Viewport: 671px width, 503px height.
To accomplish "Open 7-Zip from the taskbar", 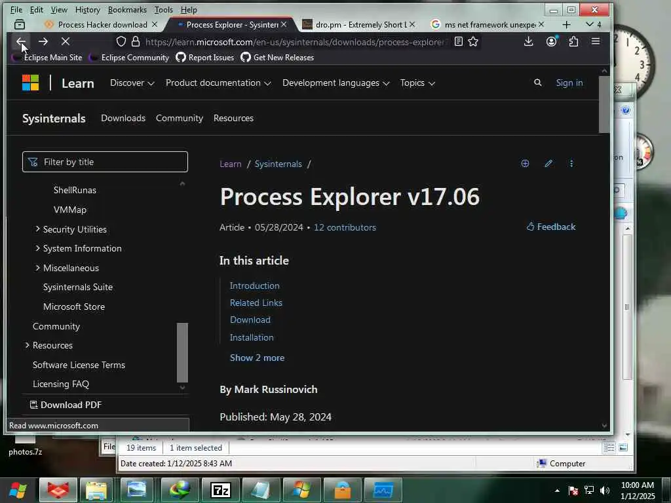I will (x=221, y=490).
